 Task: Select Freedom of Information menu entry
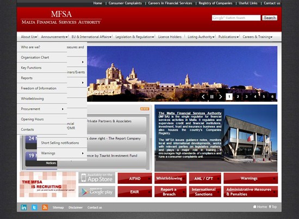(x=42, y=88)
